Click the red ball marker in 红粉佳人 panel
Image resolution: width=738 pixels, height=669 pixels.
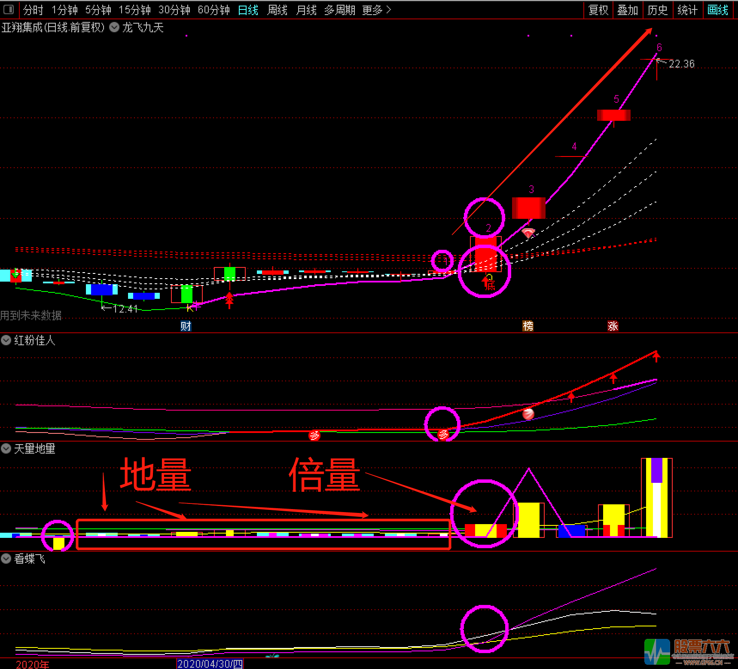click(x=528, y=414)
